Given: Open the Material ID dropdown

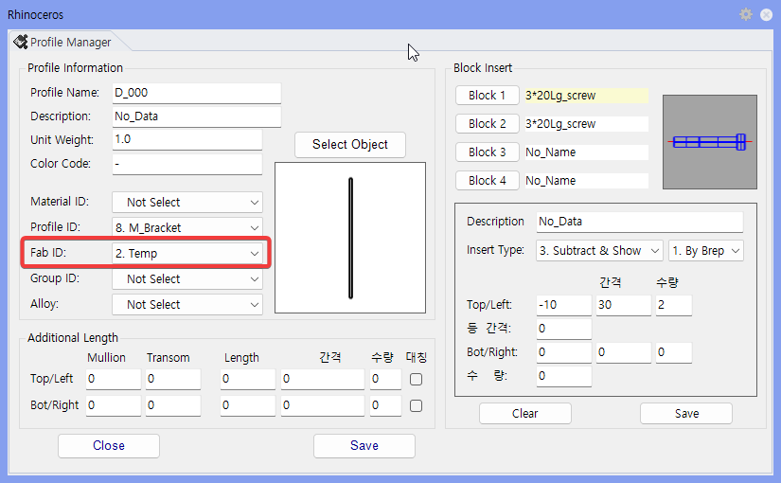Looking at the screenshot, I should click(187, 203).
